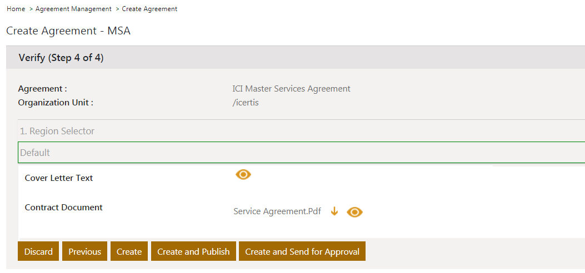Click the /icertis organization unit value
The height and width of the screenshot is (273, 585).
click(x=246, y=103)
